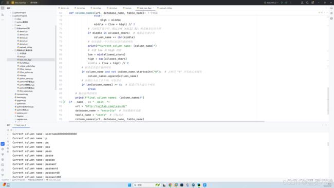Open the project name dropdown in title bar
334x188 pixels.
click(x=20, y=3)
